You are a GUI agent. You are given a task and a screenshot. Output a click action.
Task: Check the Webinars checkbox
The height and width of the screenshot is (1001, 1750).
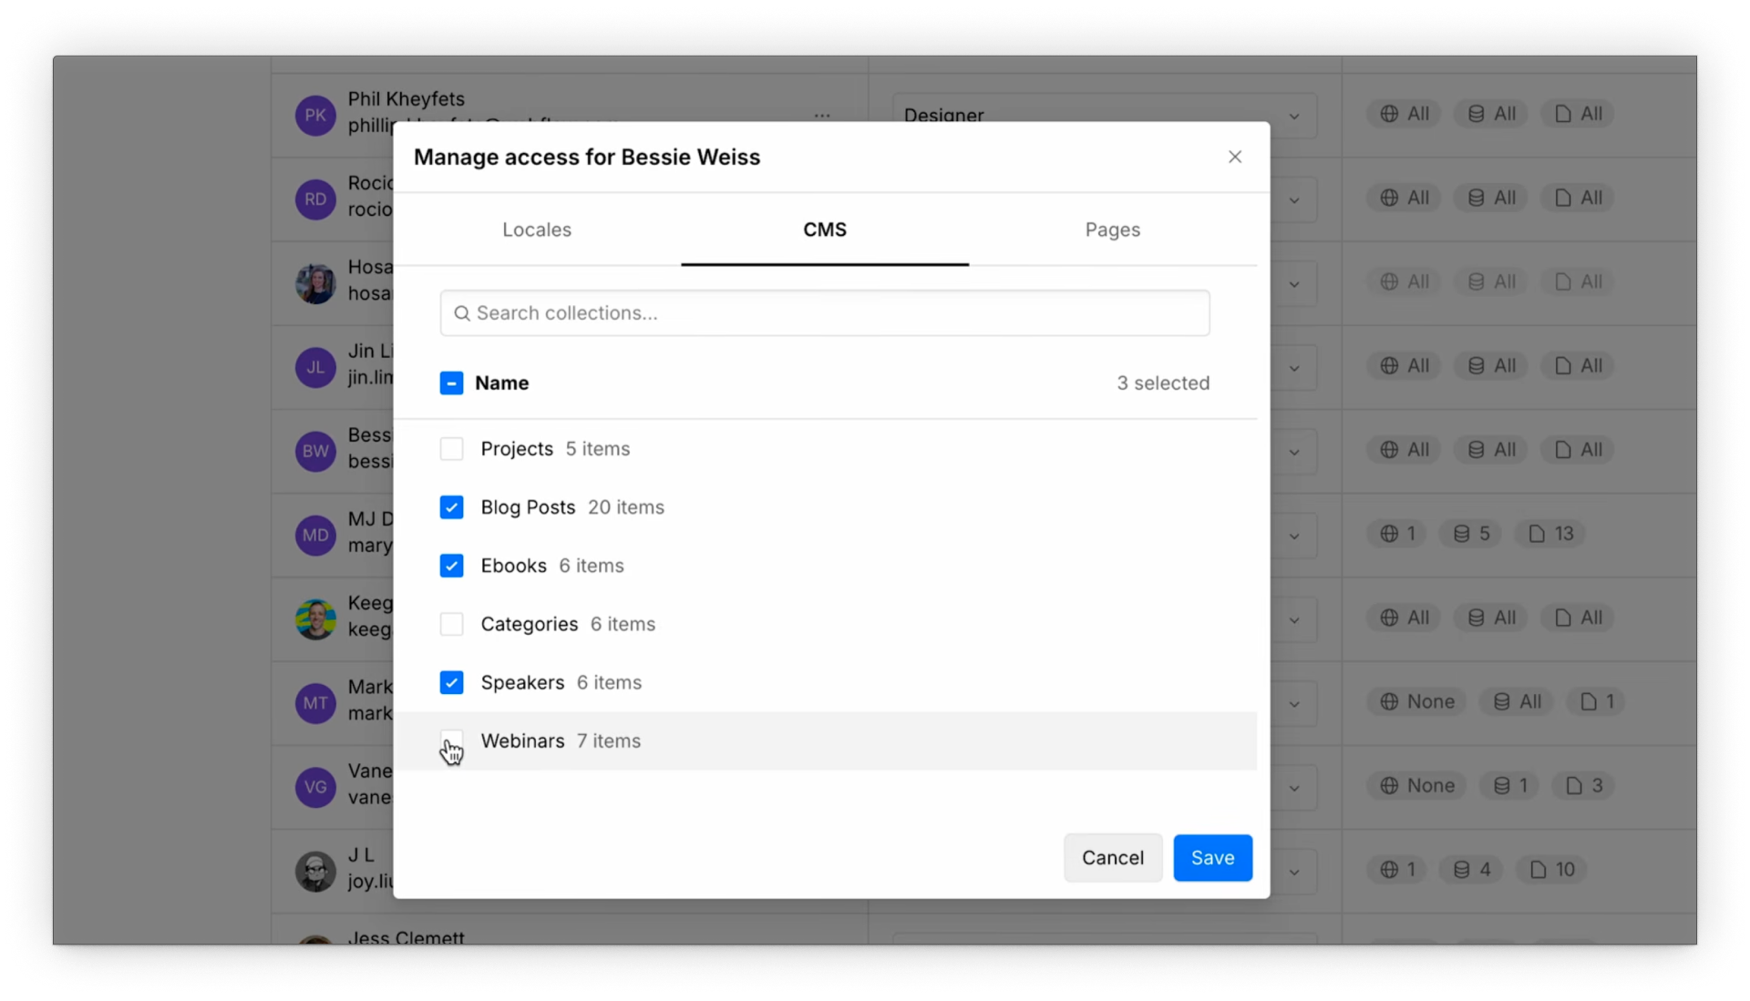tap(451, 741)
